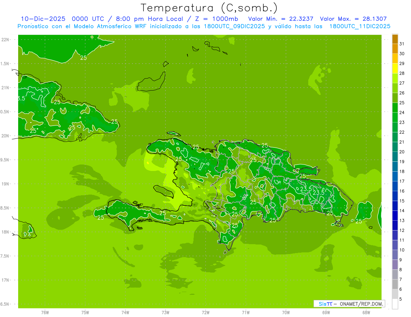Click the '68W' longitude label
This screenshot has width=411, height=317.
[x=366, y=312]
